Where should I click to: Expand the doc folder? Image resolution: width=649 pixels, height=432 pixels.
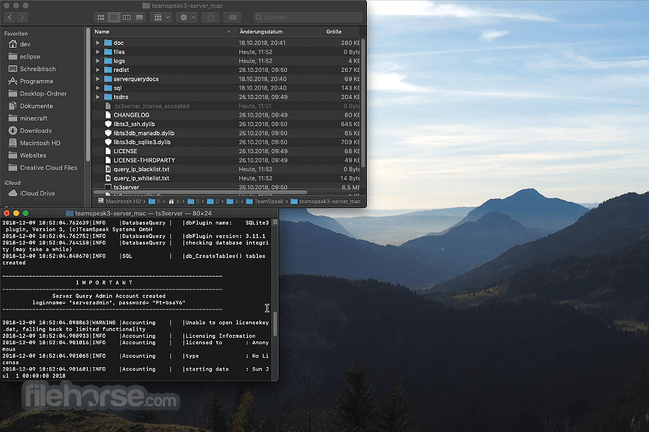[98, 43]
